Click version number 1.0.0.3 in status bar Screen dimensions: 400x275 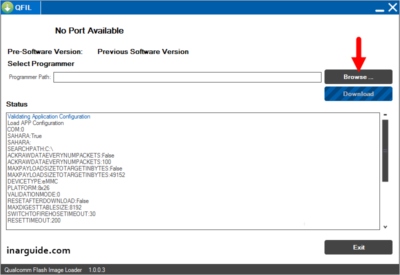coord(96,270)
